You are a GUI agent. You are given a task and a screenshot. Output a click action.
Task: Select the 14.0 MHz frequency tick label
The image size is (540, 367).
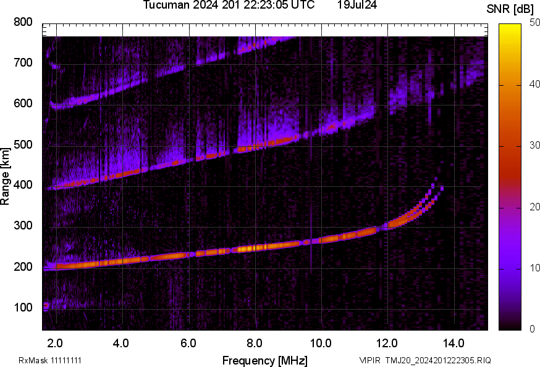pos(453,343)
